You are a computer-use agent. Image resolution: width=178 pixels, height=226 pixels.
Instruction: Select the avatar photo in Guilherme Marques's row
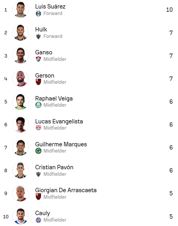coord(21,147)
